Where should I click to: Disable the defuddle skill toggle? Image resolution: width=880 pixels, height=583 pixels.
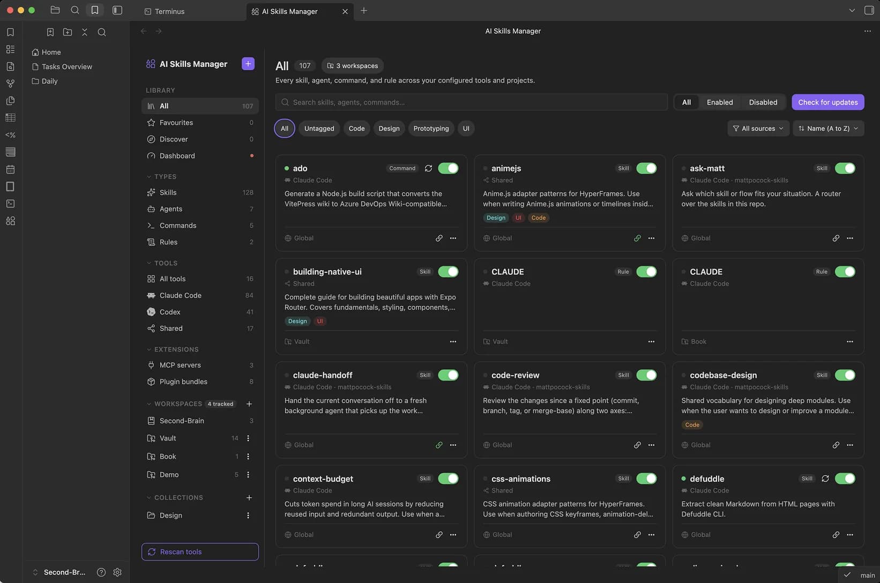click(x=845, y=479)
